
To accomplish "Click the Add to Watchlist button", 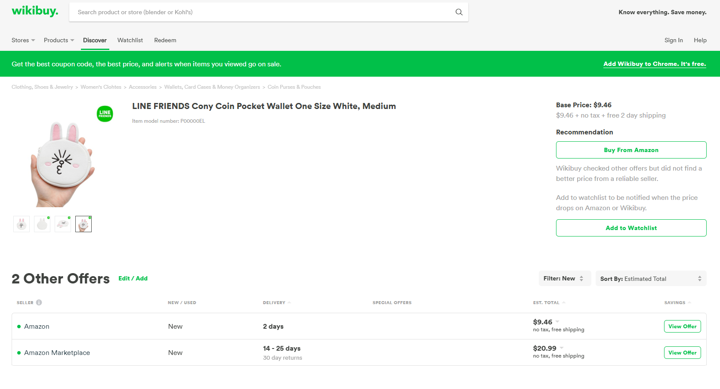I will tap(631, 228).
